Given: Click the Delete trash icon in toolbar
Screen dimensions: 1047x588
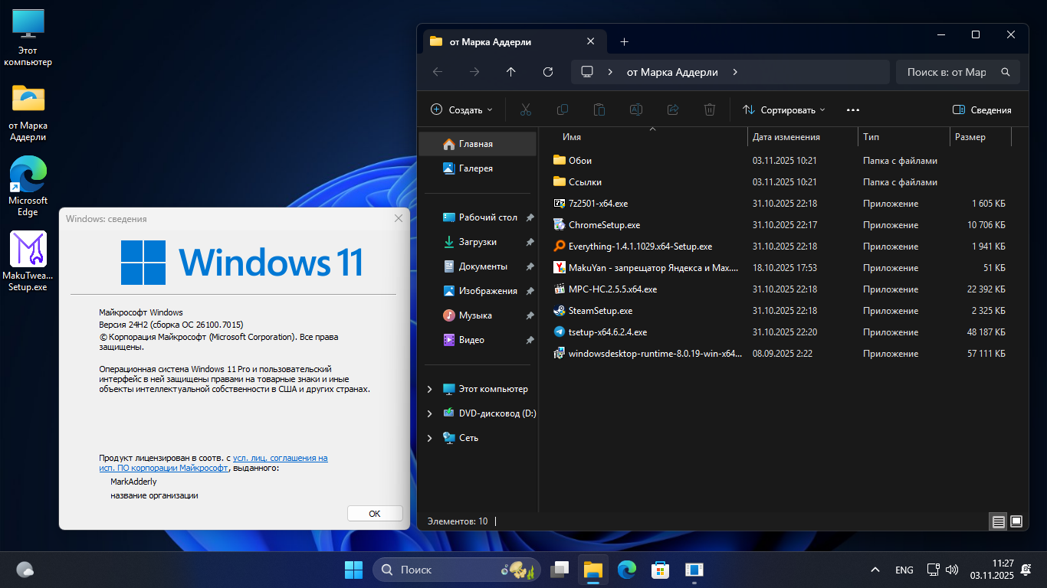Looking at the screenshot, I should [x=710, y=109].
